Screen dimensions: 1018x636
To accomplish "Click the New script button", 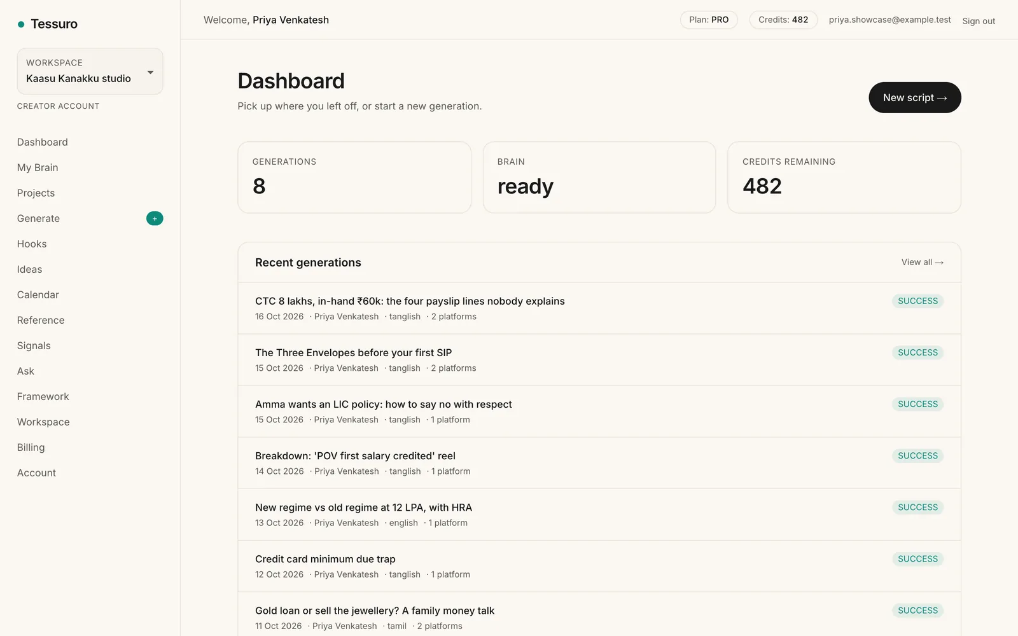I will (x=914, y=97).
